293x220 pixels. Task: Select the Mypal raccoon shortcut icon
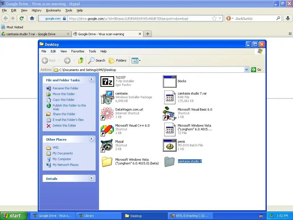(x=107, y=146)
